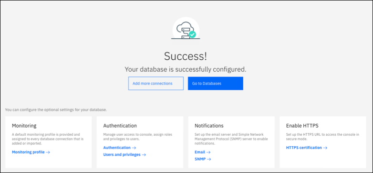Open the Email notification settings link
Viewport: 373px width, 173px height.
pyautogui.click(x=200, y=152)
